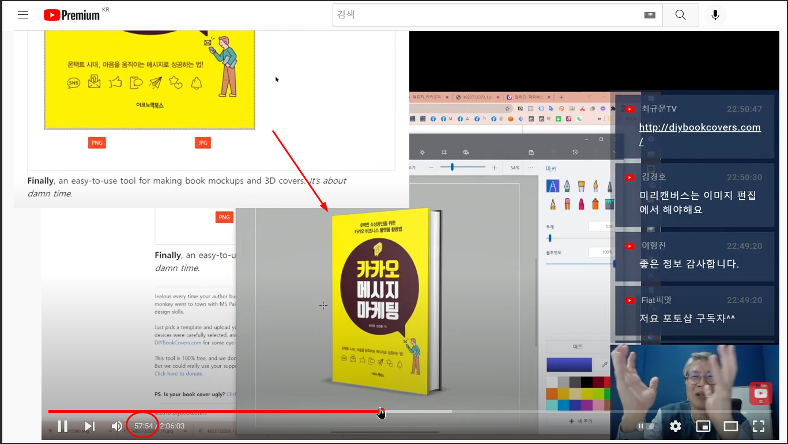Open the YouTube guide hamburger menu
Image resolution: width=788 pixels, height=444 pixels.
coord(23,15)
